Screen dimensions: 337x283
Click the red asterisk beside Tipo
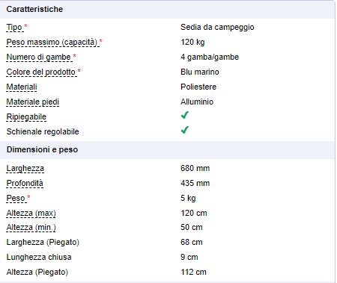[25, 26]
